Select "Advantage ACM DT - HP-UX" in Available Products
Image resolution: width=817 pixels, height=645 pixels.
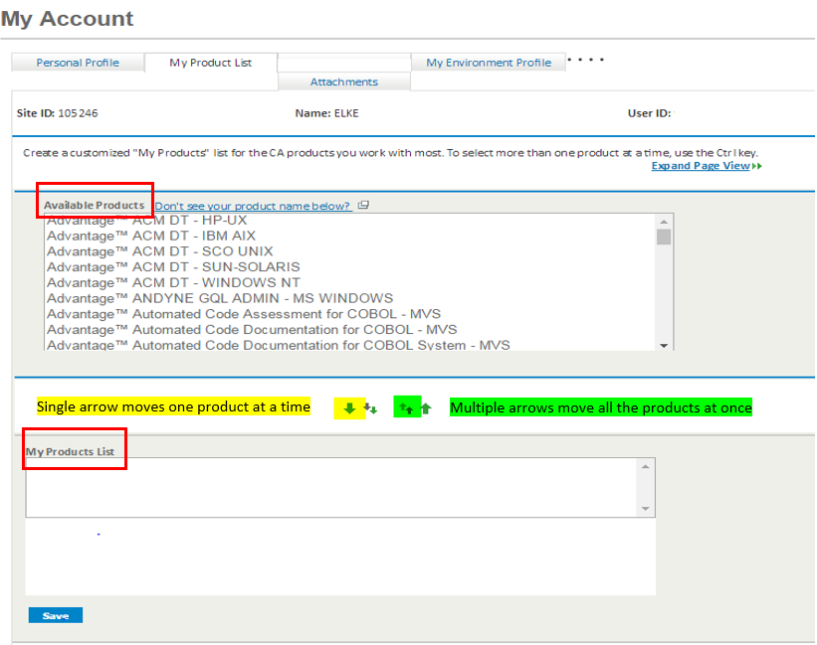point(350,221)
